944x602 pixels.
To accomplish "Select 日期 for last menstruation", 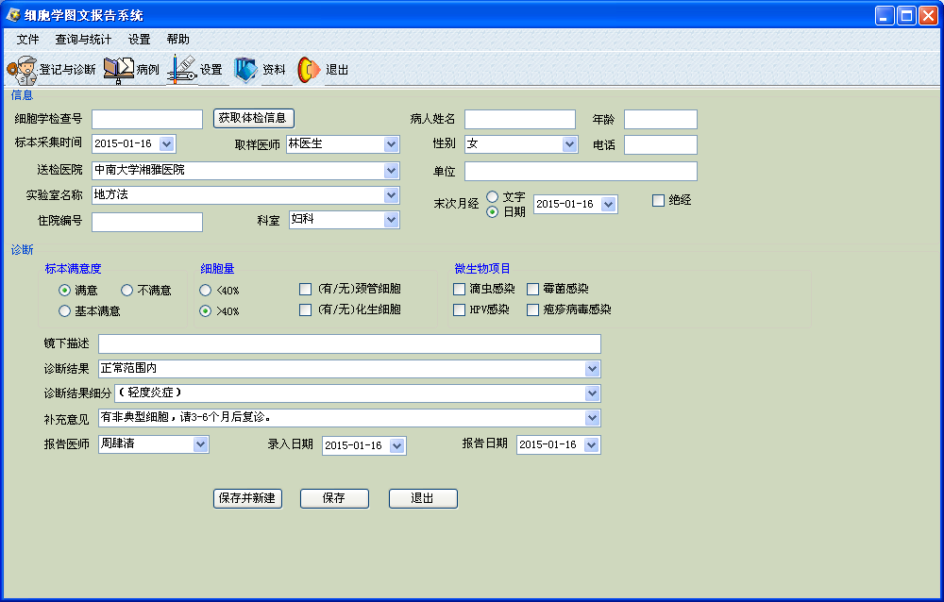I will (493, 212).
